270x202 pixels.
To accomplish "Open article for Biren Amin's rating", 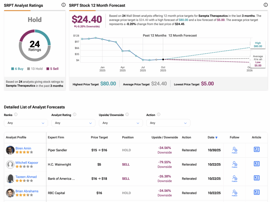I will click(x=257, y=150).
